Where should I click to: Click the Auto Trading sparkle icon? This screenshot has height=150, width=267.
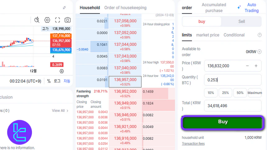239,7
